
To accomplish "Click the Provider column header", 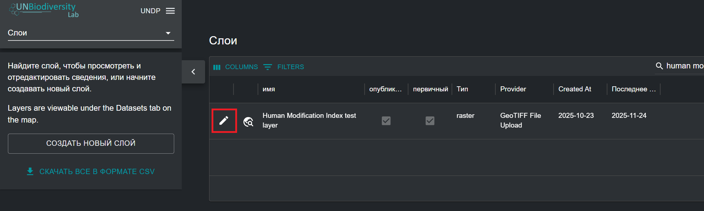I will pos(513,89).
